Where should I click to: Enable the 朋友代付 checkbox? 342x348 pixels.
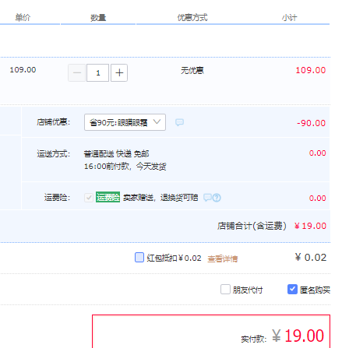tap(225, 289)
